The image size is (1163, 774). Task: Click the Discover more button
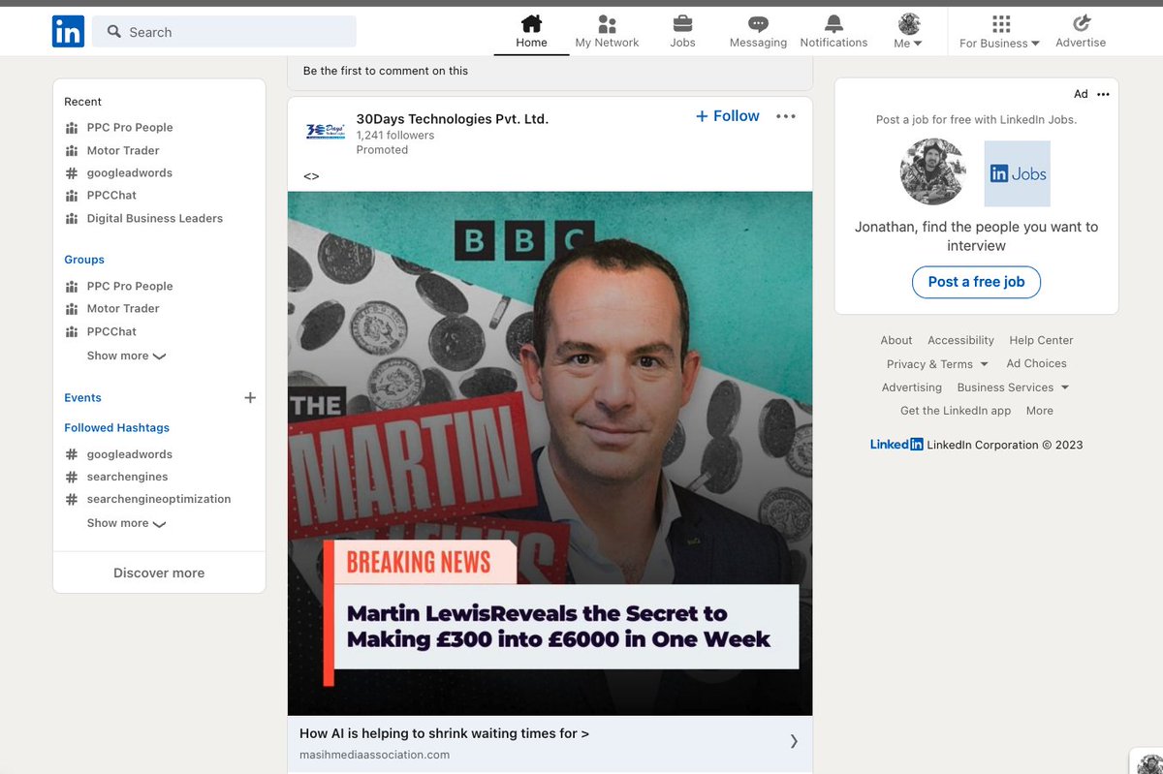click(159, 573)
